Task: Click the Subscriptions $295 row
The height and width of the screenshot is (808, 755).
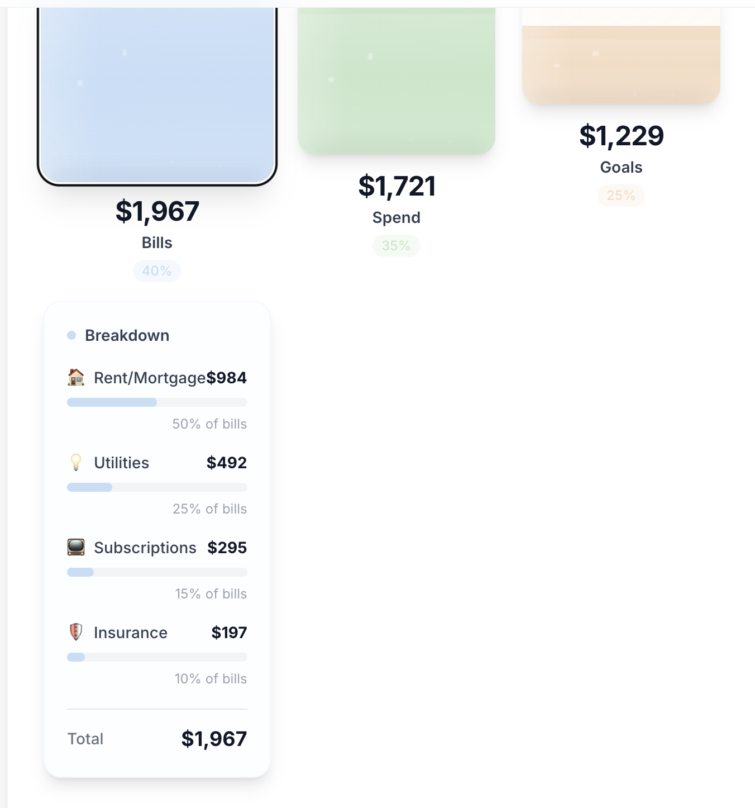Action: (x=157, y=548)
